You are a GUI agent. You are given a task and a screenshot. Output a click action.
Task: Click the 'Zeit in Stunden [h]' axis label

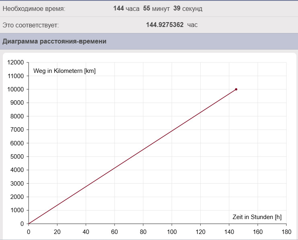point(257,217)
